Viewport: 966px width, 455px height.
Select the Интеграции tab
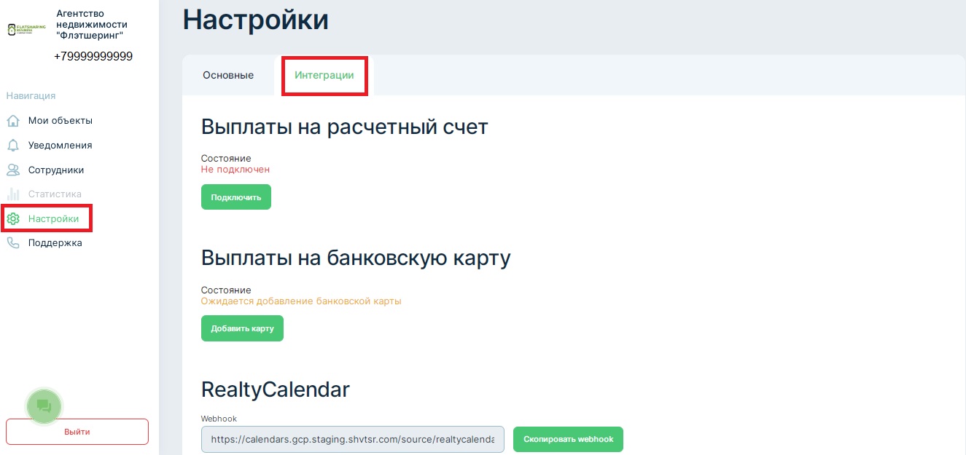coord(324,75)
